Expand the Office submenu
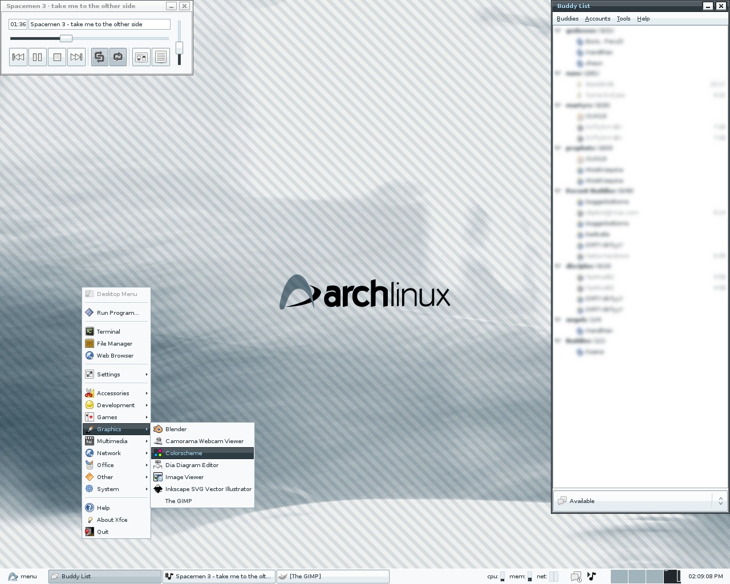Screen dimensions: 730x584 coord(116,465)
